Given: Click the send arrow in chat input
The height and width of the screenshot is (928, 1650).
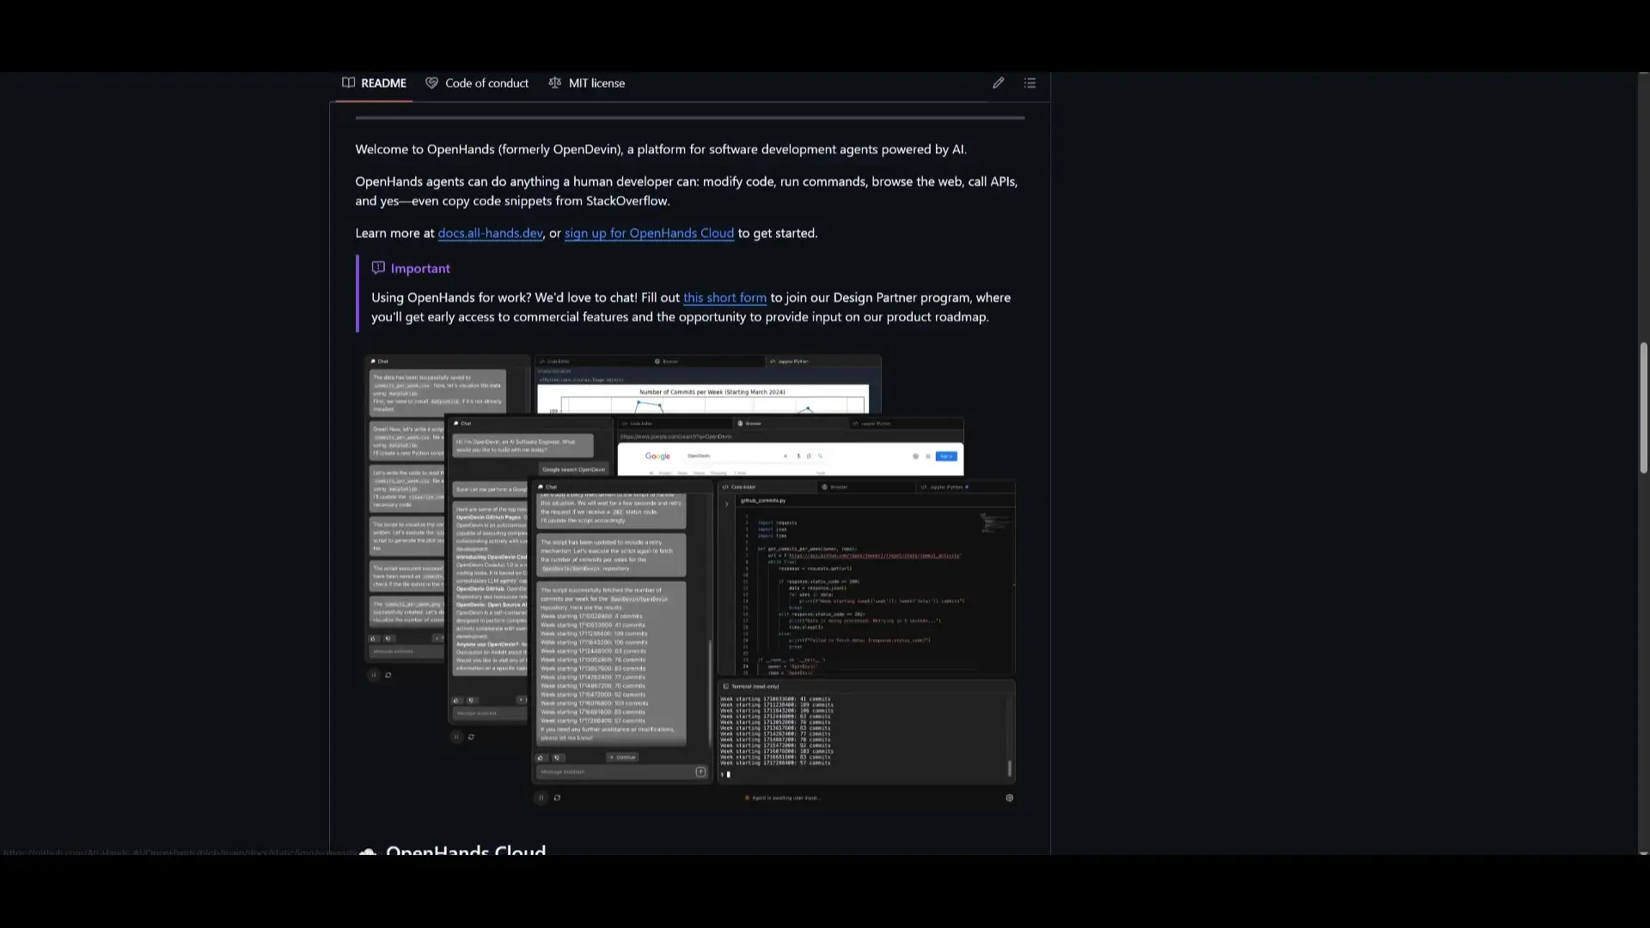Looking at the screenshot, I should [x=700, y=772].
